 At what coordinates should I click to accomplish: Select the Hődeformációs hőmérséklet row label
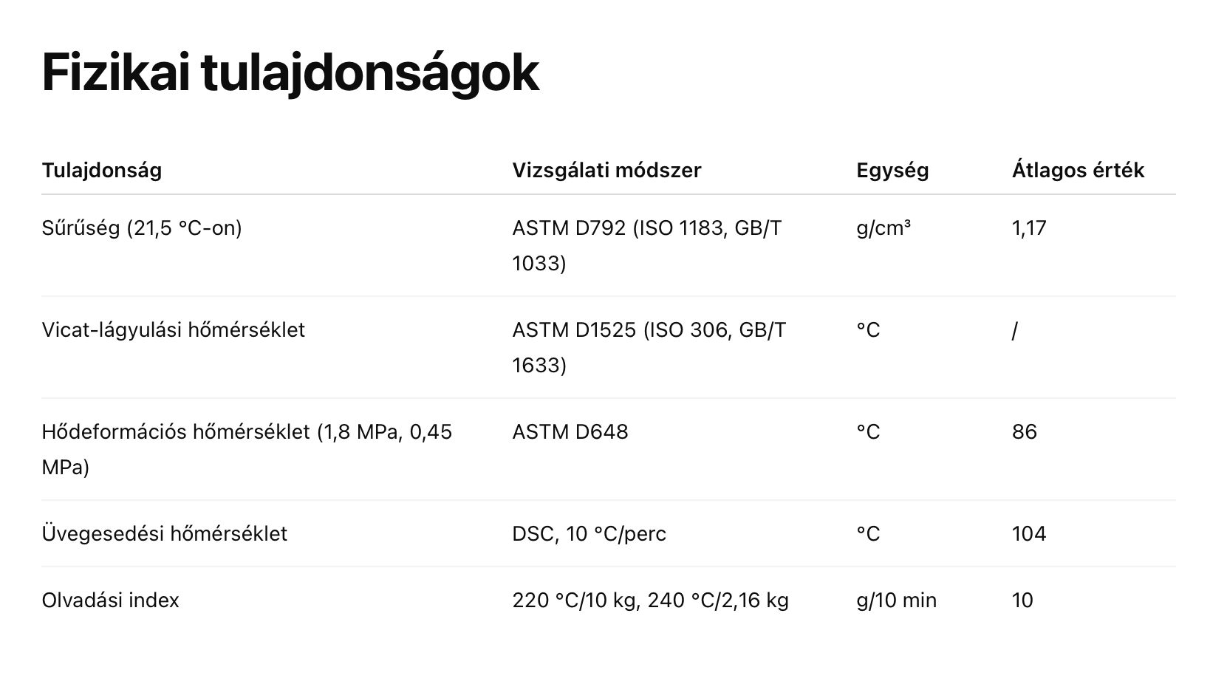[247, 449]
